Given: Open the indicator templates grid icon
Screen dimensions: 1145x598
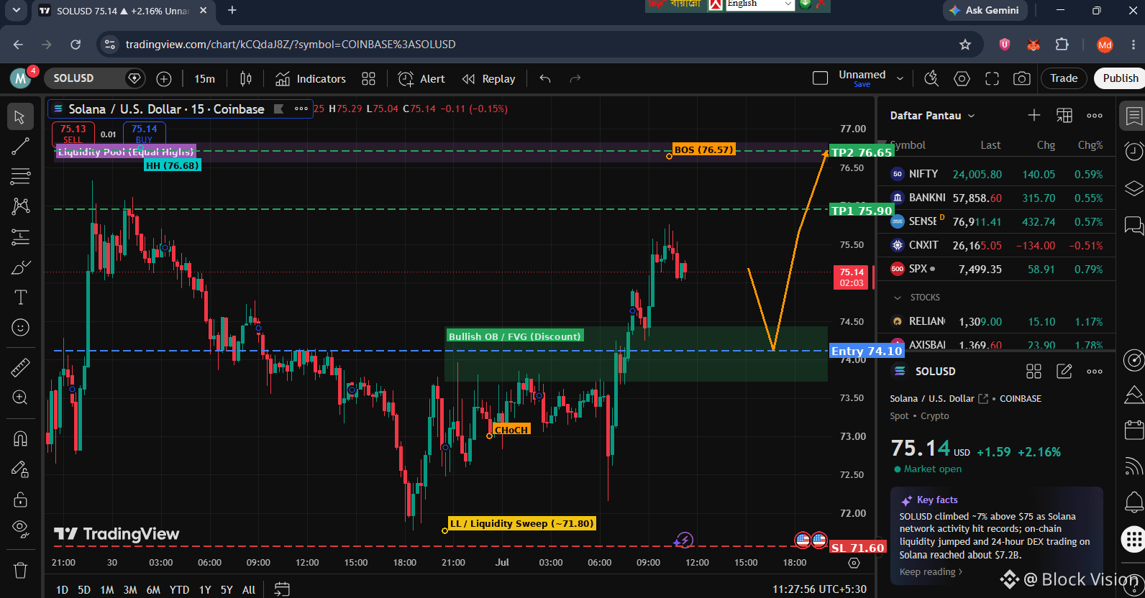Looking at the screenshot, I should (368, 78).
